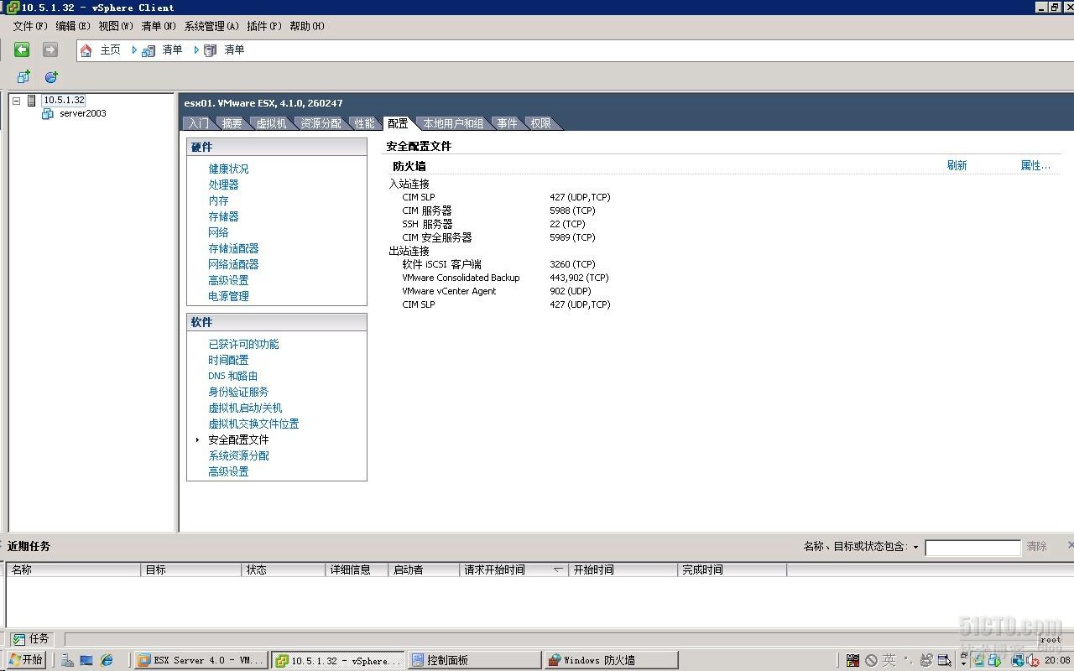This screenshot has width=1074, height=671.
Task: Click the grey forward navigation arrow
Action: [50, 50]
